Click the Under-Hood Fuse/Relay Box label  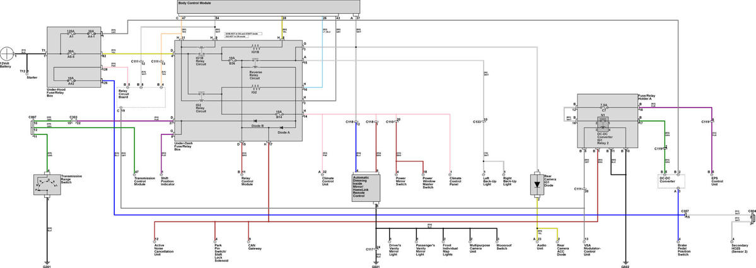pos(57,94)
